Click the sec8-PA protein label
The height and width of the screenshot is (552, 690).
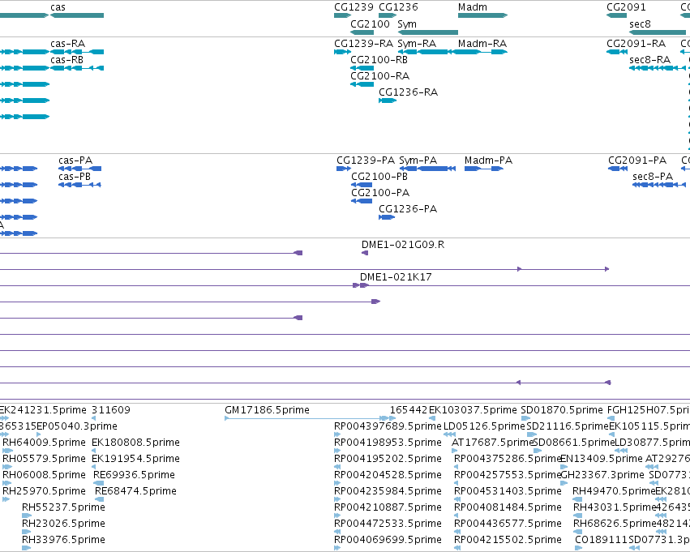click(x=653, y=177)
